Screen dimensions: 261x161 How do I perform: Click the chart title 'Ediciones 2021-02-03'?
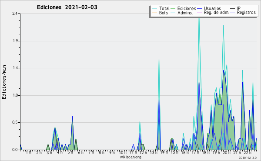coord(67,7)
